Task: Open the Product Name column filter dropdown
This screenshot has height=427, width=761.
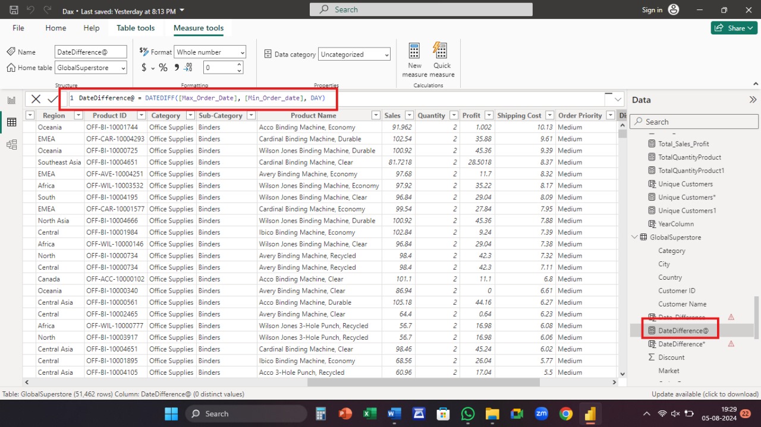Action: [x=376, y=115]
